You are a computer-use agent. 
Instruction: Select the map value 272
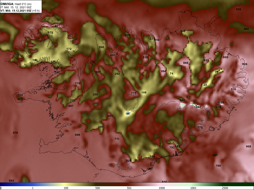(x=73, y=100)
